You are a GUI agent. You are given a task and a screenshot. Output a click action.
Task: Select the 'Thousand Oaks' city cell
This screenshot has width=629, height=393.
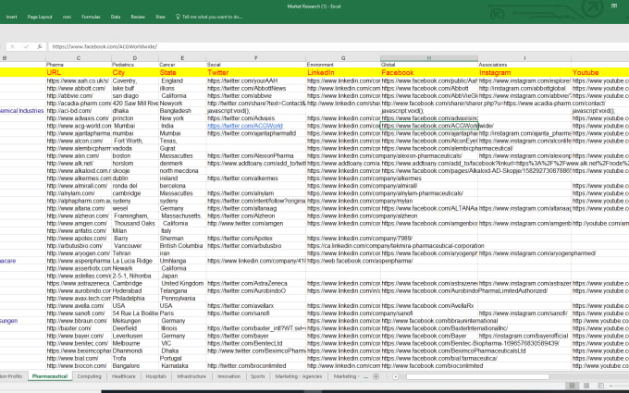click(x=135, y=224)
